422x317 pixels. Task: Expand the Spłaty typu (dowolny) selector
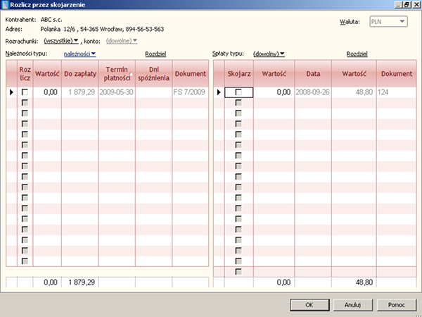[269, 54]
